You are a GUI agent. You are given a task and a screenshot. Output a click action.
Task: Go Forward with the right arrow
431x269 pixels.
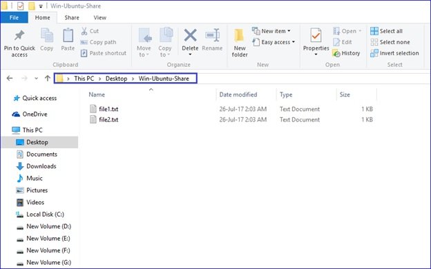(x=24, y=79)
